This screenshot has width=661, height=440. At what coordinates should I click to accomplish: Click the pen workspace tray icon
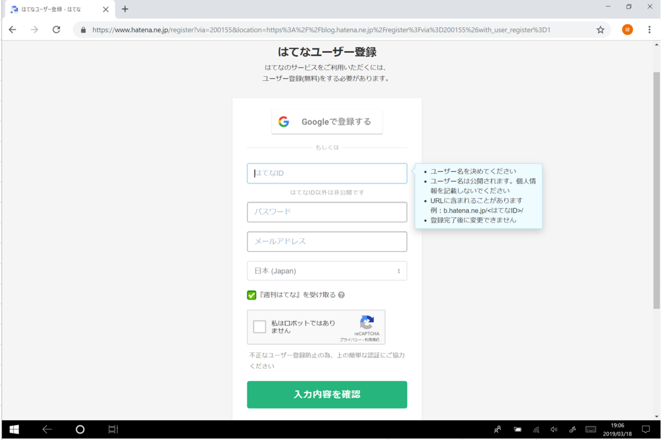pos(572,430)
